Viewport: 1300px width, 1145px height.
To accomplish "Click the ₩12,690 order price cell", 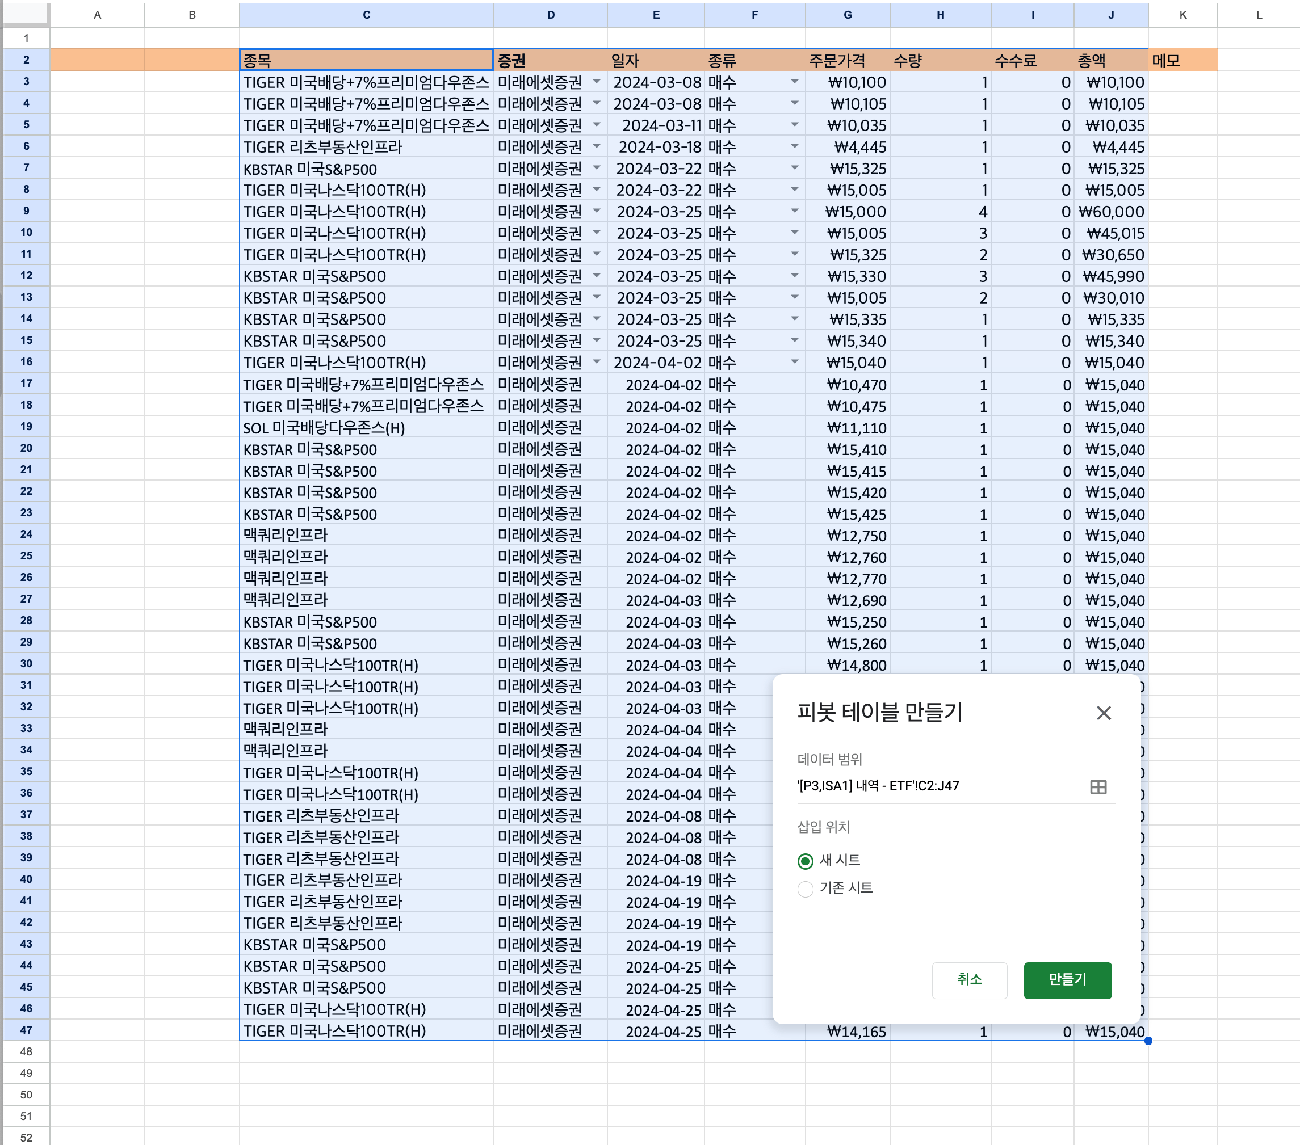I will [x=848, y=600].
